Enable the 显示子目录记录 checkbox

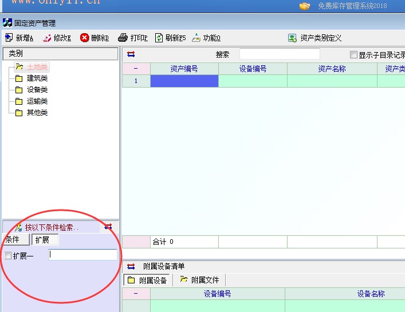click(353, 55)
